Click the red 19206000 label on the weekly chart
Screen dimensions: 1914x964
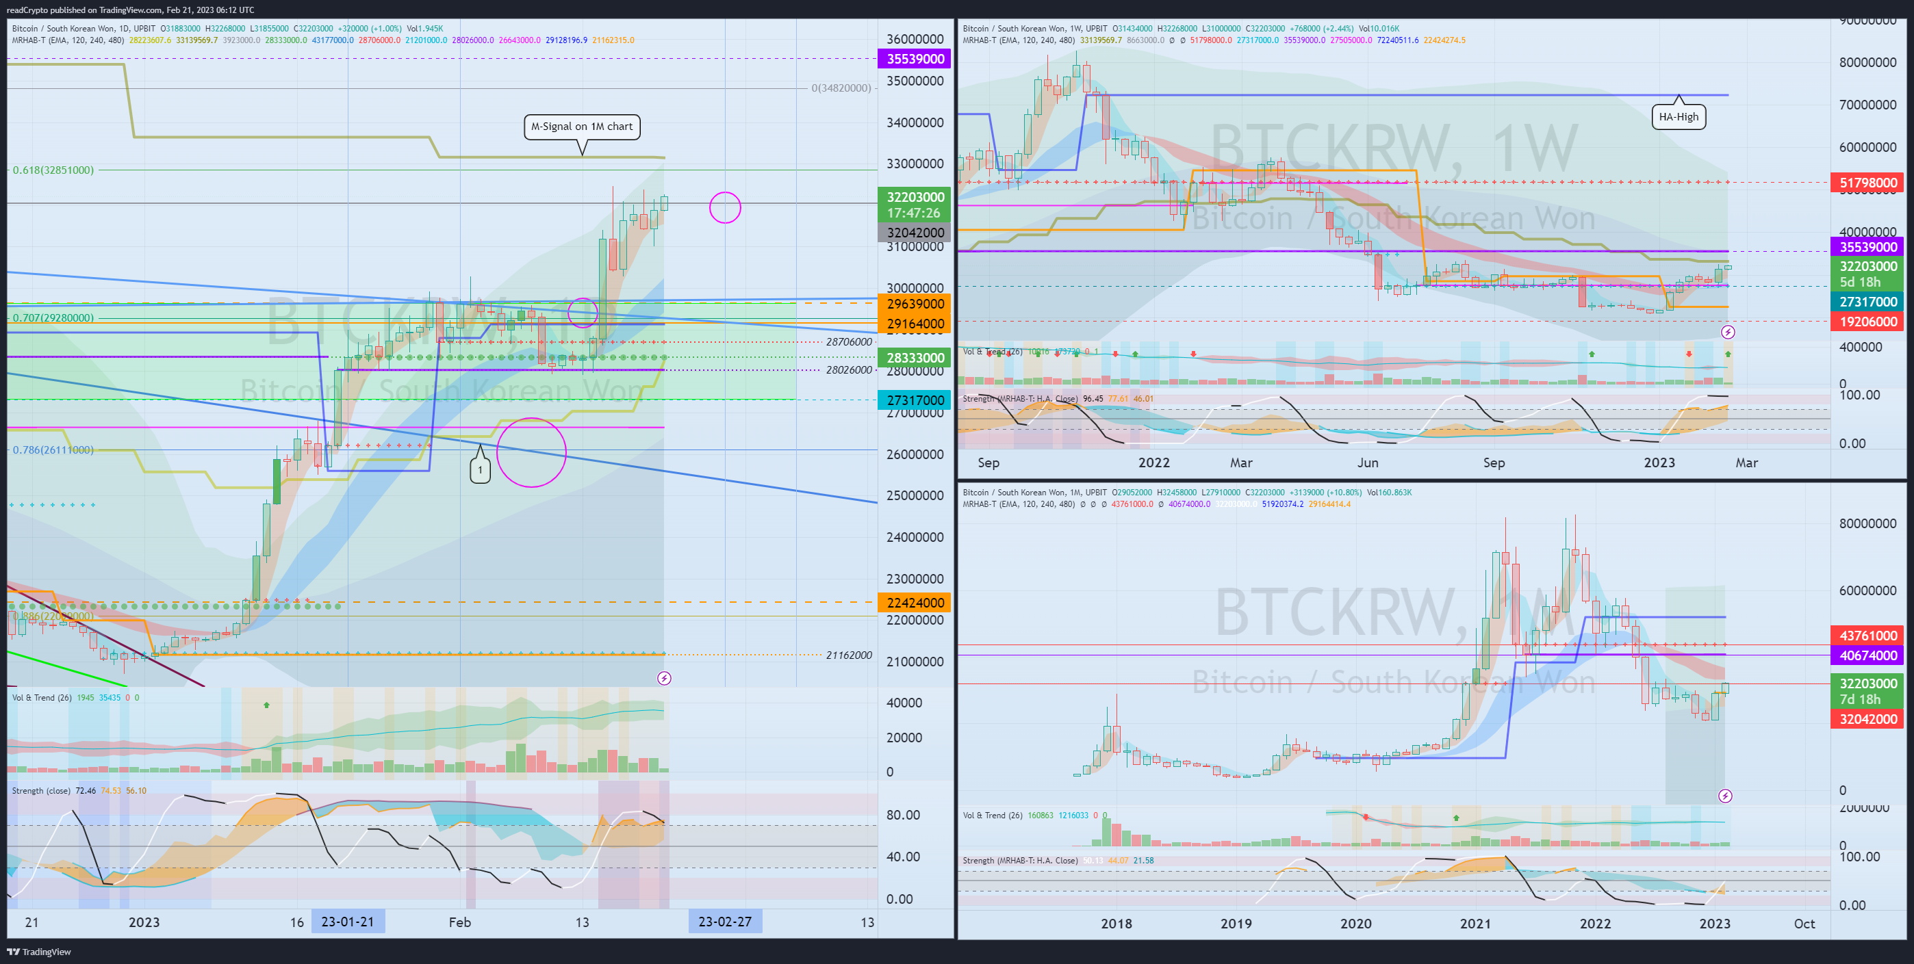[x=1868, y=322]
